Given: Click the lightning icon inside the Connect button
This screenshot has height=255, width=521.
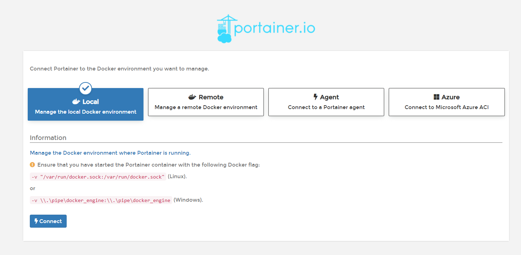Looking at the screenshot, I should click(x=37, y=221).
